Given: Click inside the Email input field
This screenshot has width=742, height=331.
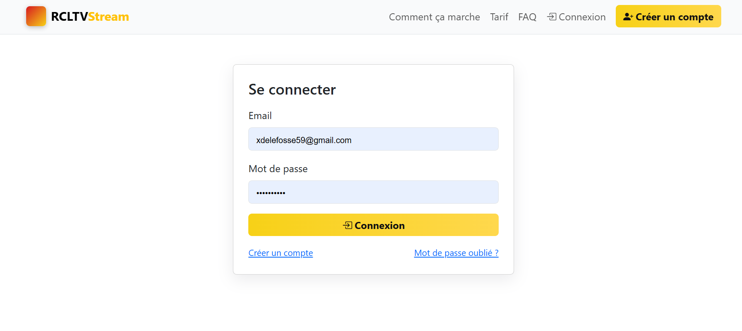Looking at the screenshot, I should 373,139.
